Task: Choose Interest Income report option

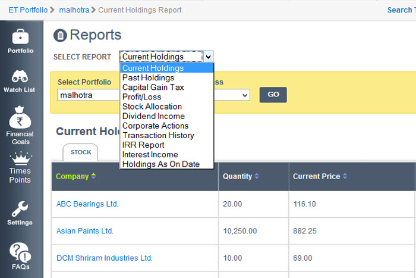Action: 167,154
